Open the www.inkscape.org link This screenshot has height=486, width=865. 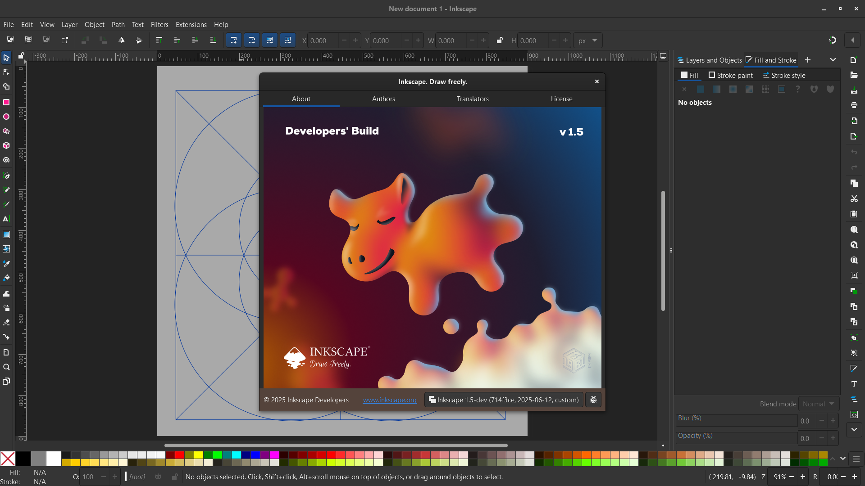[x=390, y=400]
